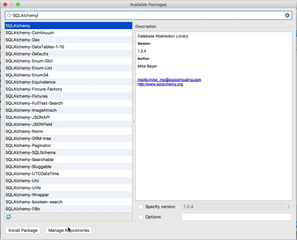Screen dimensions: 297x240
Task: Open Manage Repositories
Action: pos(69,230)
